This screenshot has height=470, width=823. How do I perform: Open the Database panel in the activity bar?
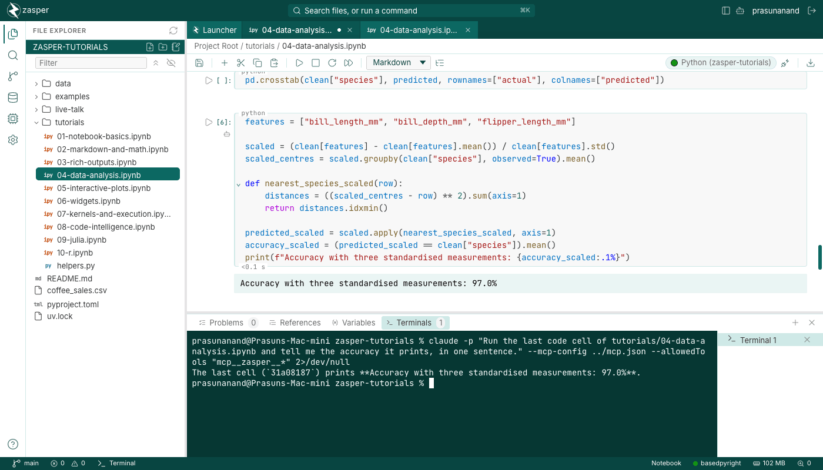click(x=13, y=98)
